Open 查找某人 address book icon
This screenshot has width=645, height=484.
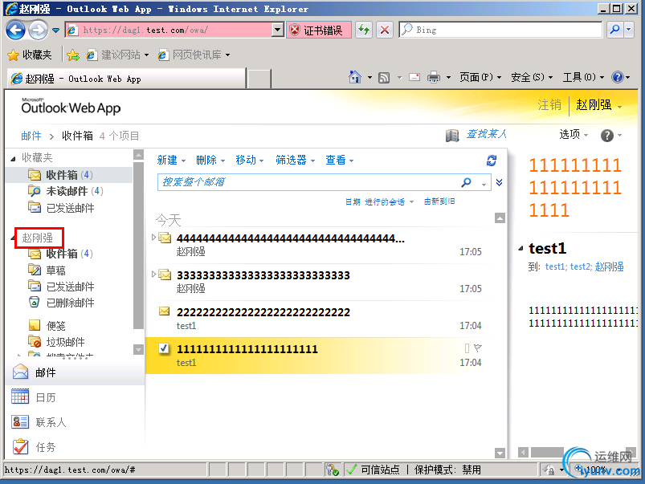click(x=452, y=135)
